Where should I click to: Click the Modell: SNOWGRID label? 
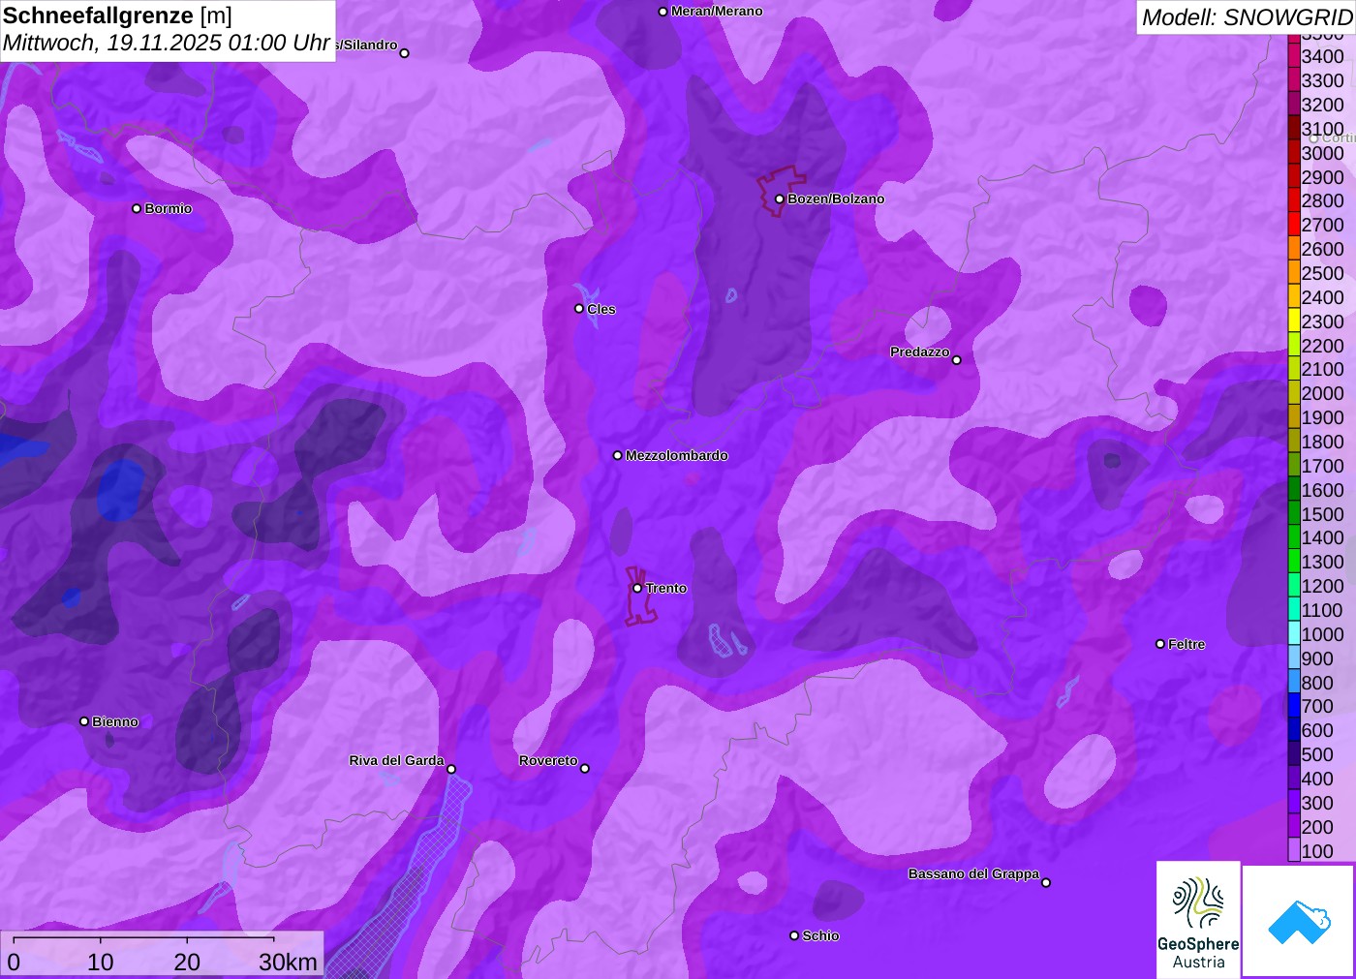pos(1247,17)
